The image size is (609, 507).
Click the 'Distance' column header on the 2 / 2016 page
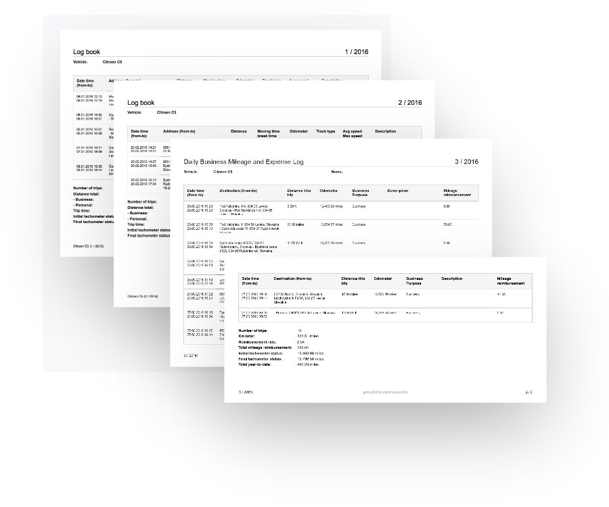tap(238, 132)
